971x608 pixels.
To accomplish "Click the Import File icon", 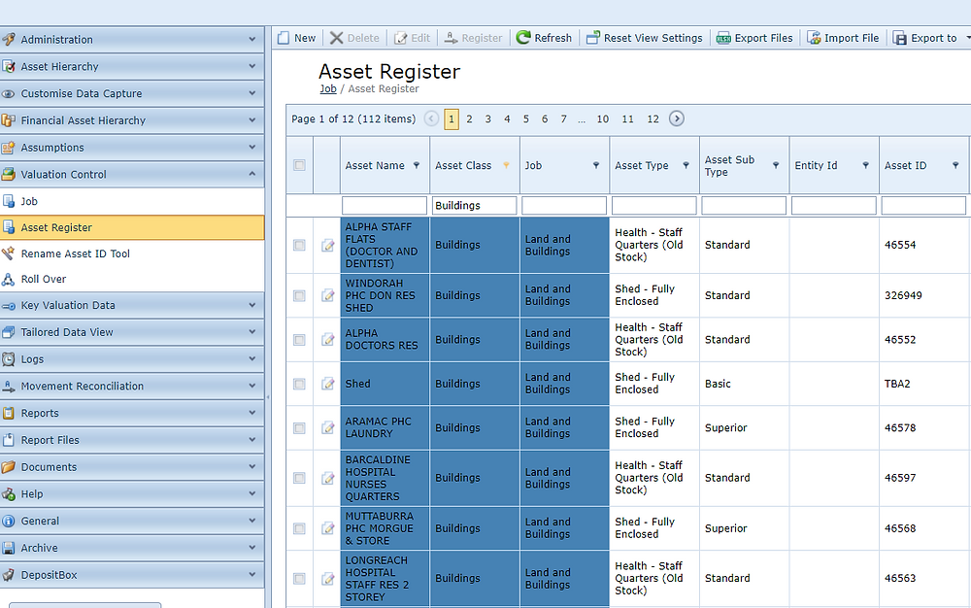I will point(814,38).
